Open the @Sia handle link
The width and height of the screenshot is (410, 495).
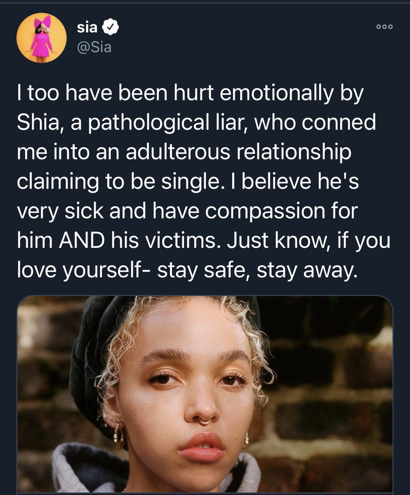94,48
